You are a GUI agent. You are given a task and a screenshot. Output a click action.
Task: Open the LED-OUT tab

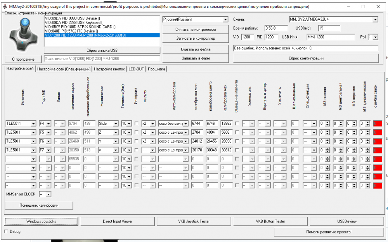136,69
